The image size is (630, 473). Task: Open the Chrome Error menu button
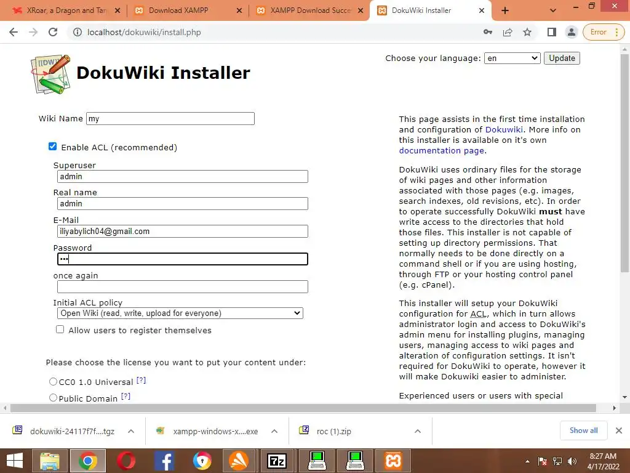(604, 32)
